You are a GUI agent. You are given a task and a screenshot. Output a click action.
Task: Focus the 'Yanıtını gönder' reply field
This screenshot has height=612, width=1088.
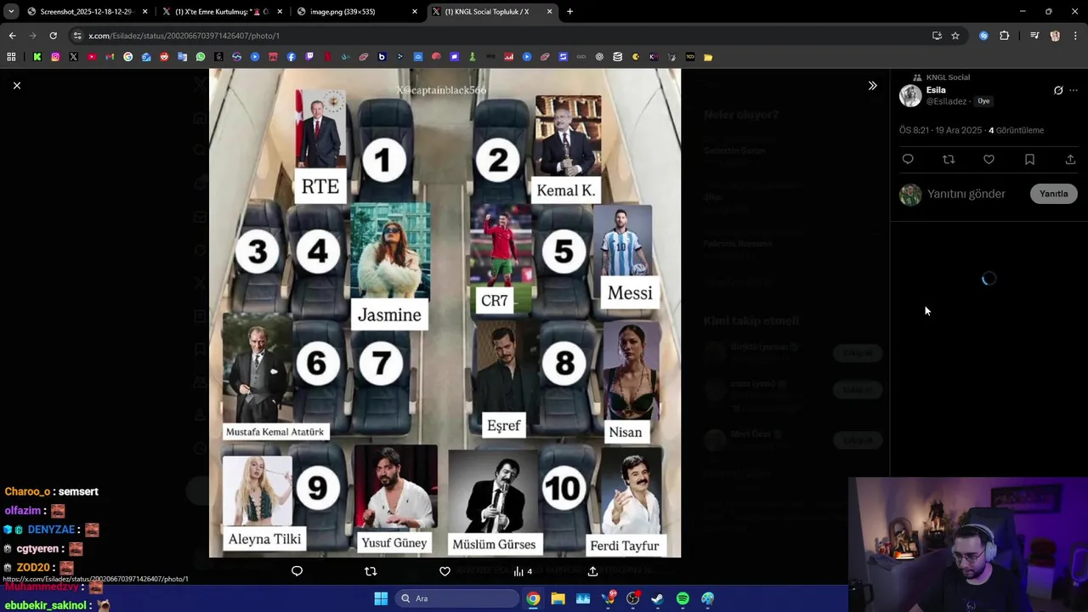pyautogui.click(x=966, y=194)
